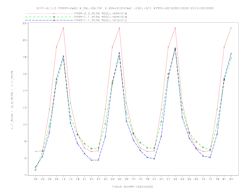252x195 pixels.
Task: Click the red line peak marker at hour 84
Action: (231, 28)
